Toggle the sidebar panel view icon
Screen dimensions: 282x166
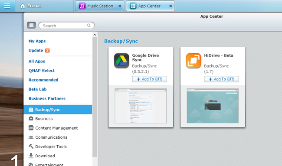[32, 25]
